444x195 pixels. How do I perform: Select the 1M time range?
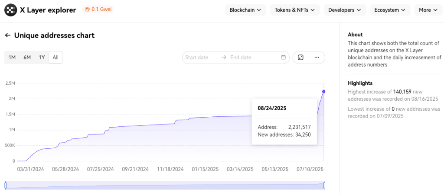(x=12, y=58)
